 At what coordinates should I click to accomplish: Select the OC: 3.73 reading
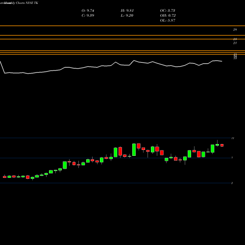(x=168, y=11)
